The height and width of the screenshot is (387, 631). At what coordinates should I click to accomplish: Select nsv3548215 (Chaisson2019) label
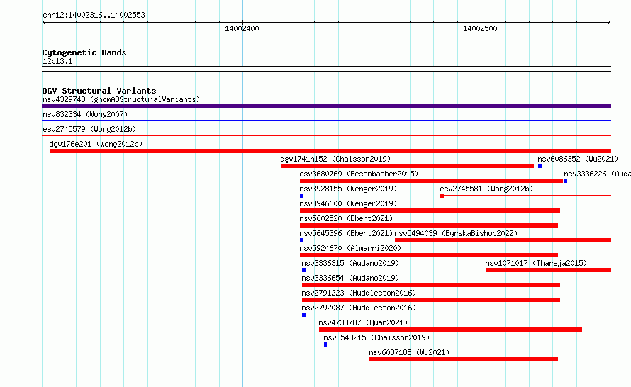pos(376,337)
